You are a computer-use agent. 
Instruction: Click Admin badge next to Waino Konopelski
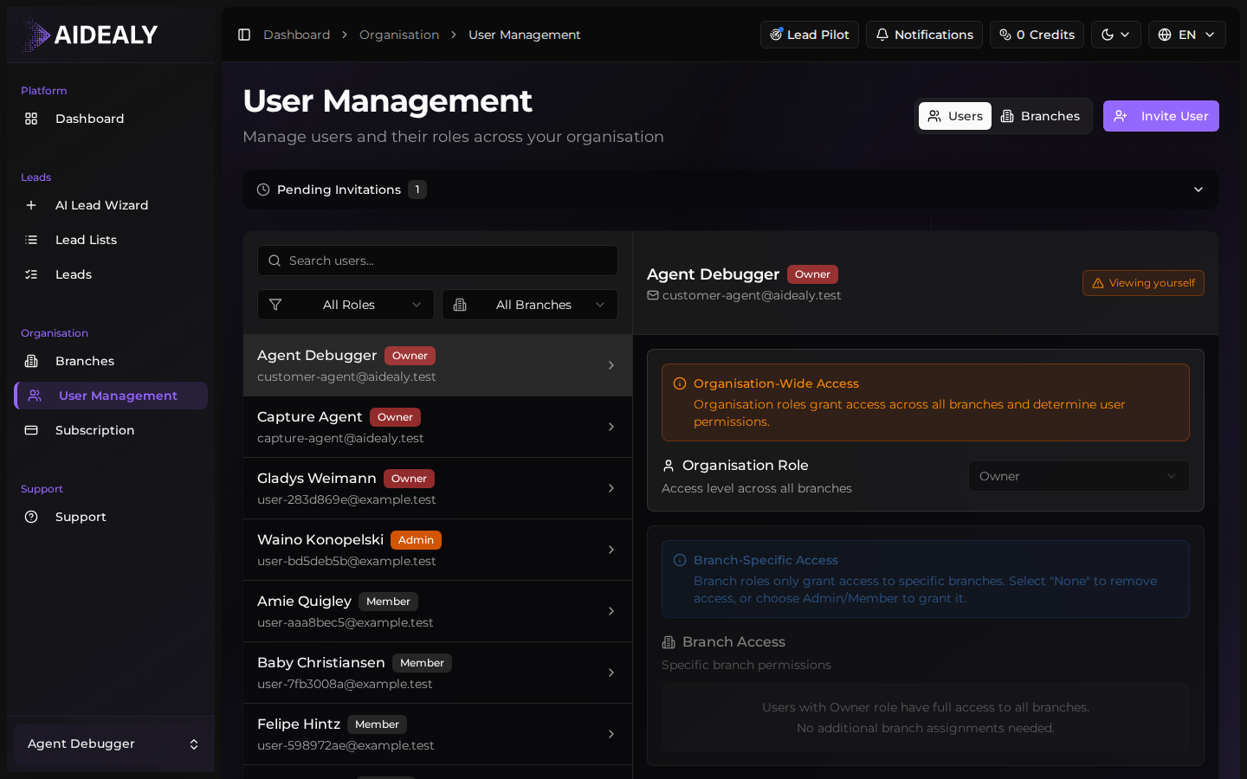(x=416, y=540)
